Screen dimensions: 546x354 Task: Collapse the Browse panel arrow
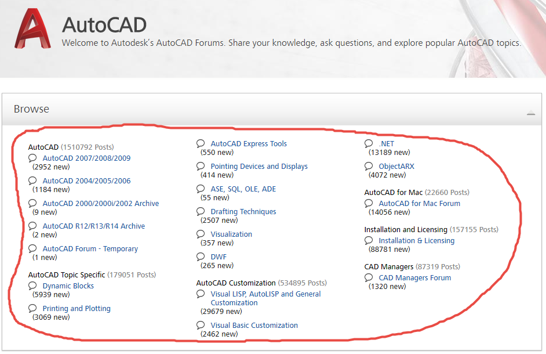531,113
